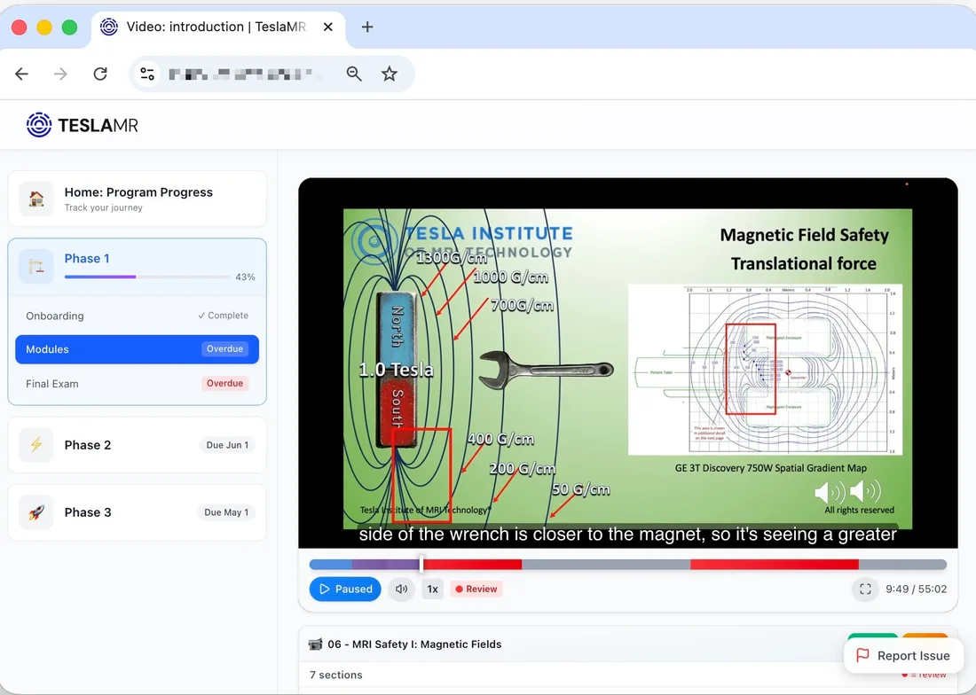Mute the video audio

pyautogui.click(x=401, y=589)
